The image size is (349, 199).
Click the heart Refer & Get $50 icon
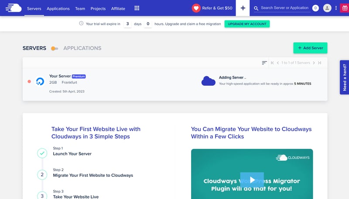(196, 8)
